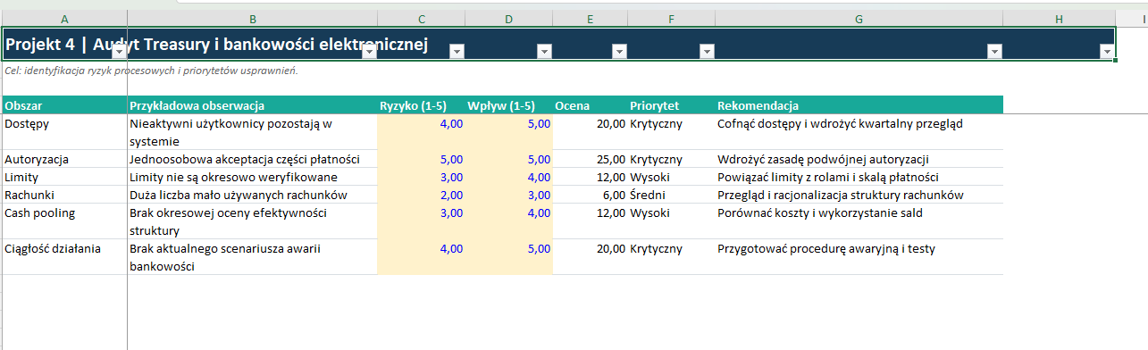Screen dimensions: 1148x350
Task: Select column A header
Action: (x=64, y=18)
